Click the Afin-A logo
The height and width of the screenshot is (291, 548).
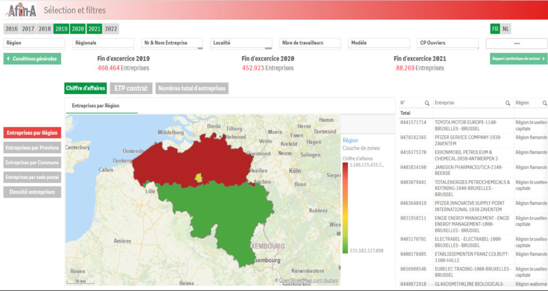(x=21, y=10)
